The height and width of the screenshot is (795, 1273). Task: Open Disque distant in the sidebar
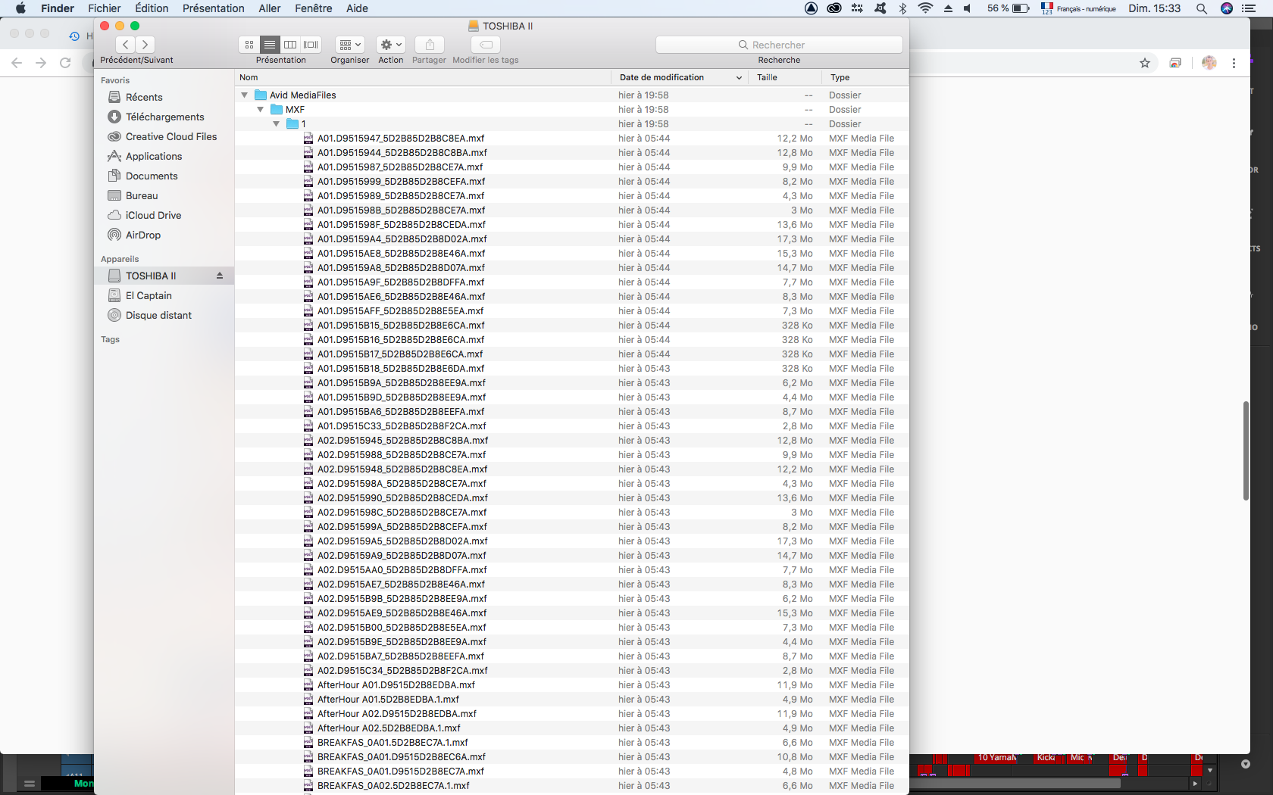click(158, 315)
